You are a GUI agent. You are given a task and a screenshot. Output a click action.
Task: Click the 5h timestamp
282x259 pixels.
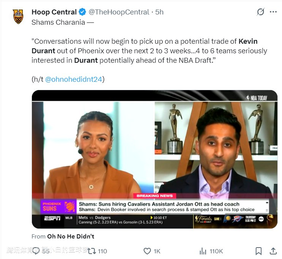coord(159,12)
